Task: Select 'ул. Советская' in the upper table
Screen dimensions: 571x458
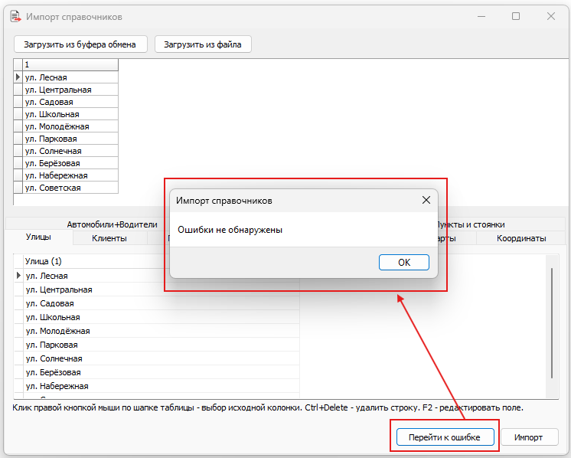Action: pyautogui.click(x=70, y=188)
